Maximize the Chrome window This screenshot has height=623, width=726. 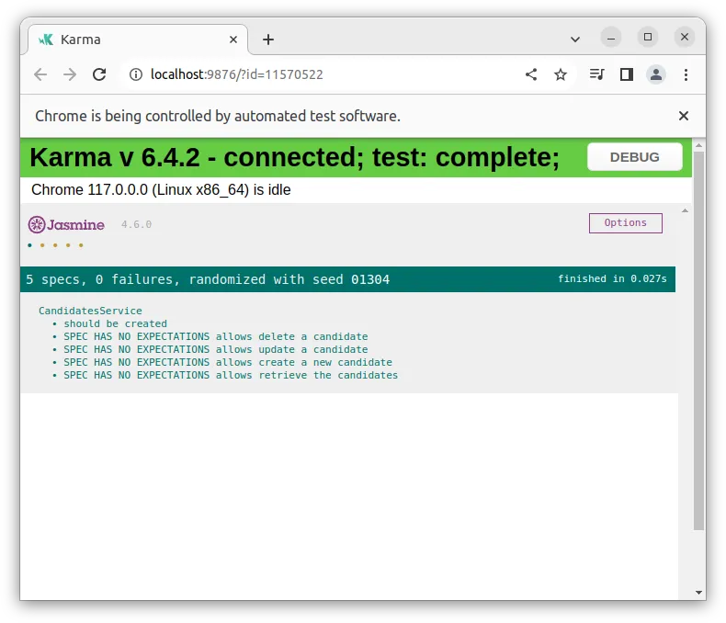pos(648,37)
